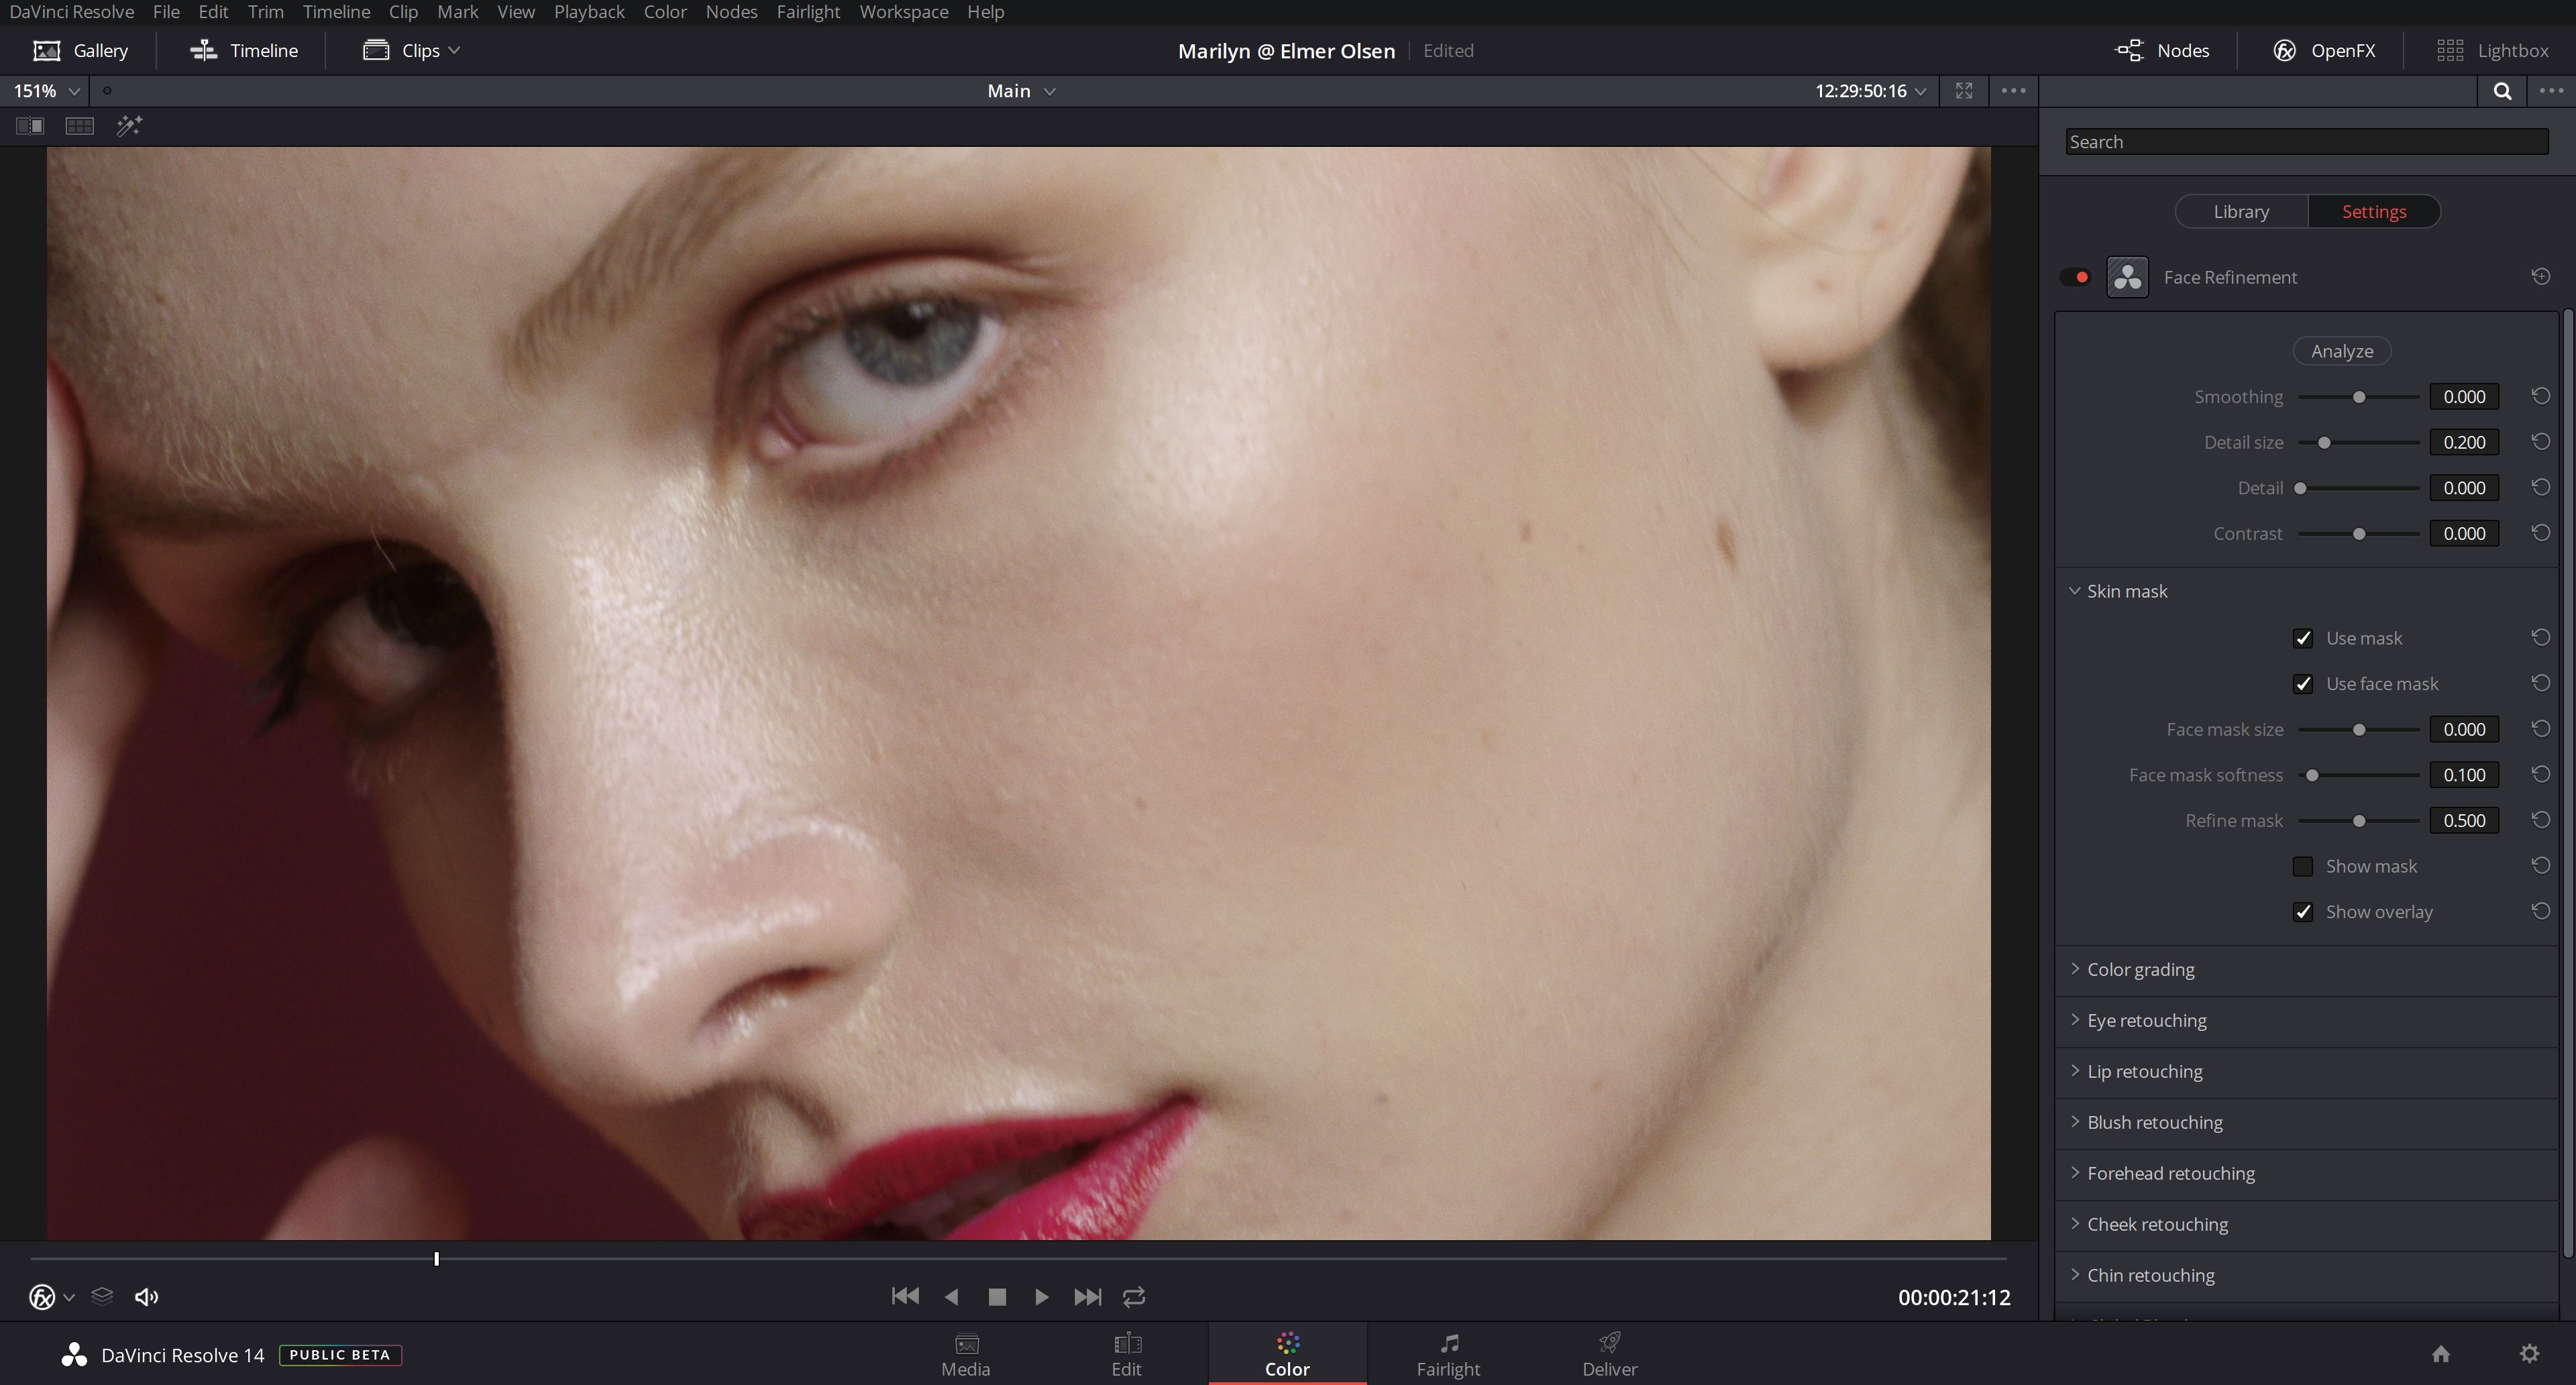The image size is (2576, 1385).
Task: Stop playback
Action: pos(997,1297)
